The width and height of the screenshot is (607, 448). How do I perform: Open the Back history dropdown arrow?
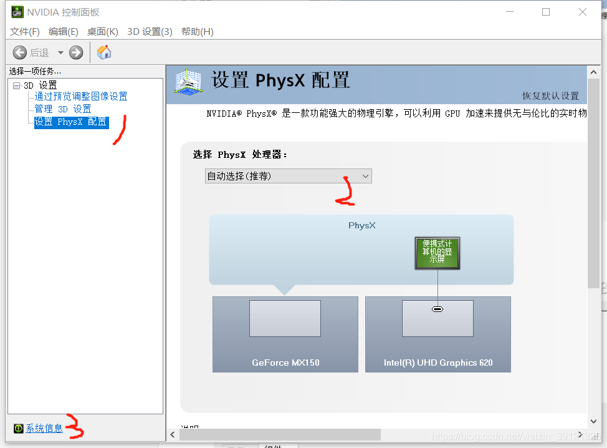pos(60,52)
